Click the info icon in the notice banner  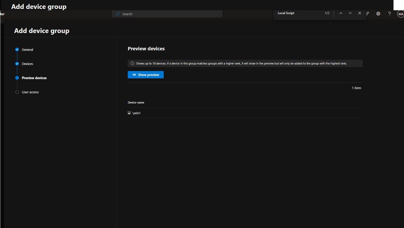click(x=132, y=63)
